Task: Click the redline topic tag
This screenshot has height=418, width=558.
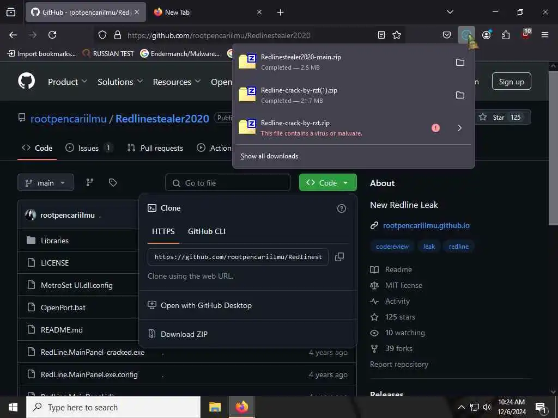Action: pos(459,247)
